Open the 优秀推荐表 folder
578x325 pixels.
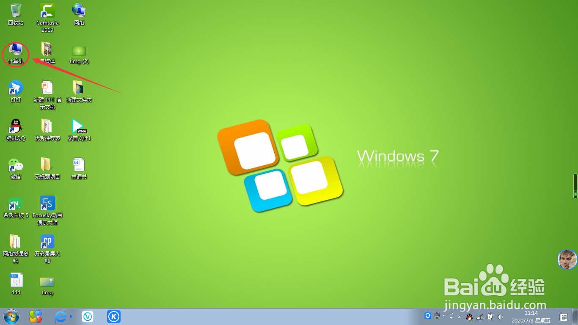coord(47,130)
